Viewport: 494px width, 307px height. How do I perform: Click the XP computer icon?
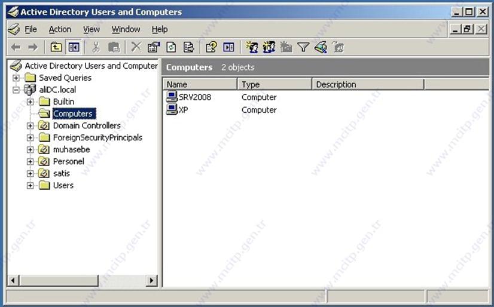(x=172, y=109)
